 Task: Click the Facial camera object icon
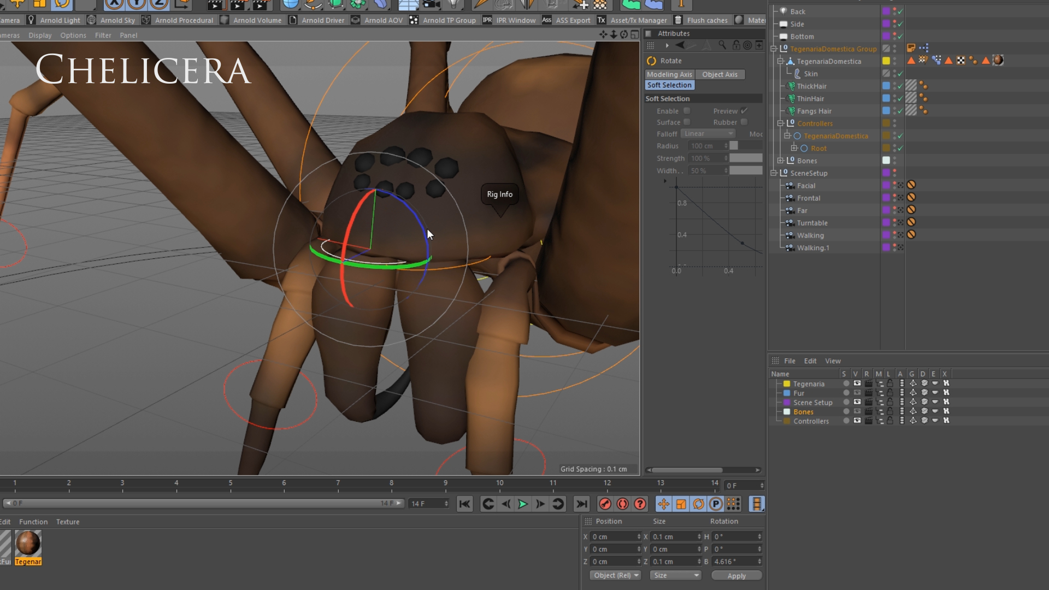click(x=789, y=186)
